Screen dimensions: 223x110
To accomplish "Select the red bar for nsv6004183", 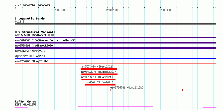I will pyautogui.click(x=100, y=85).
